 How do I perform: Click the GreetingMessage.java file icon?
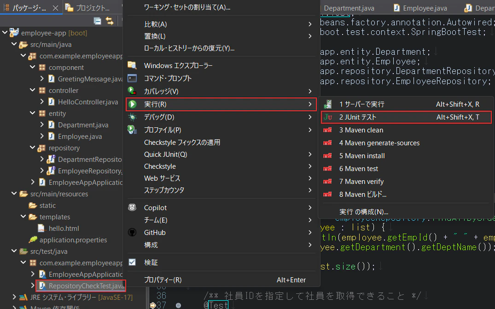tap(51, 79)
